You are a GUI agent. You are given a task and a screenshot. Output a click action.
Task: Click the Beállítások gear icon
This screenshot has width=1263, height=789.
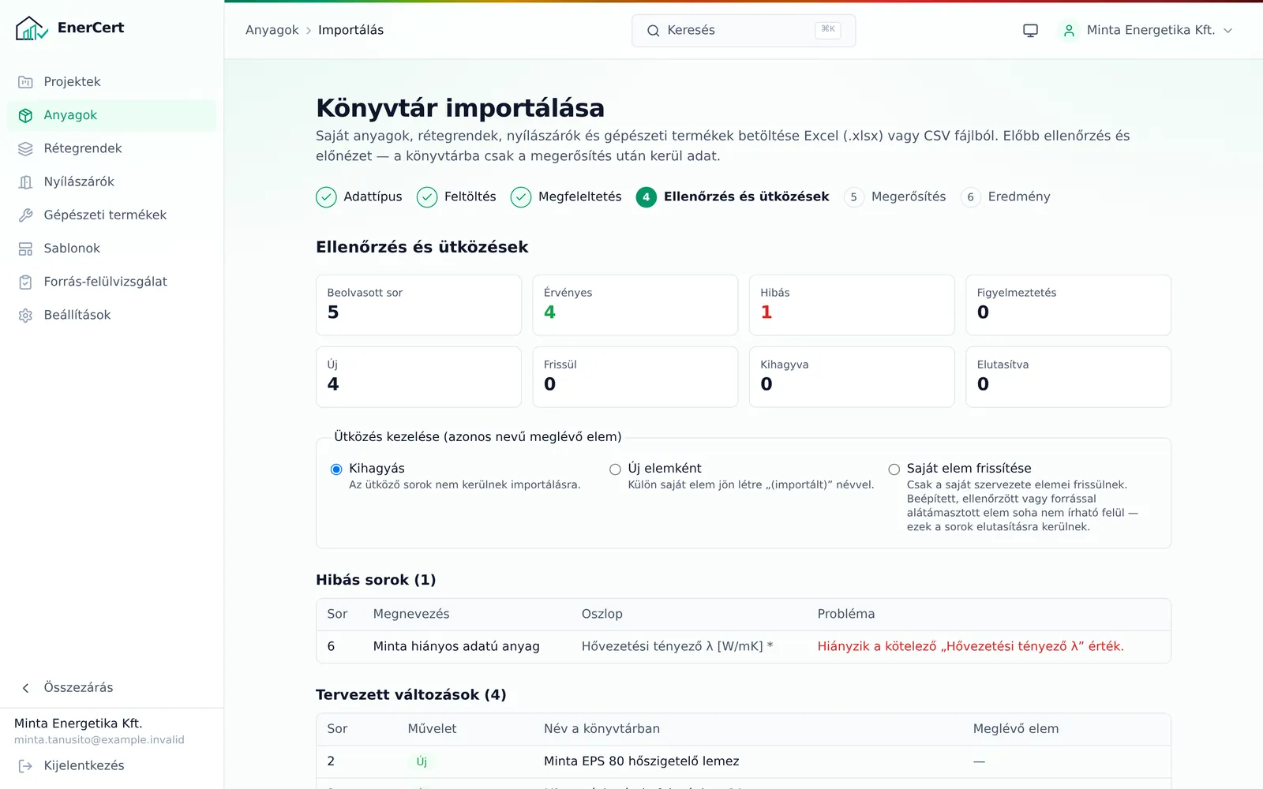(25, 316)
